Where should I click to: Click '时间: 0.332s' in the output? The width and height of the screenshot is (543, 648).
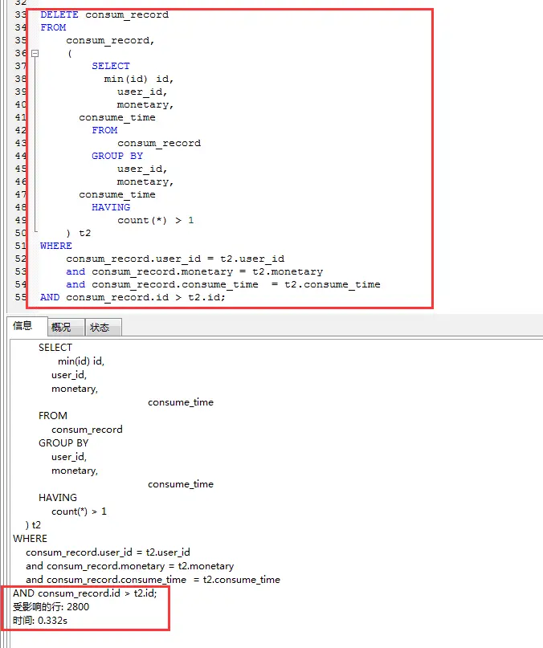(x=39, y=621)
